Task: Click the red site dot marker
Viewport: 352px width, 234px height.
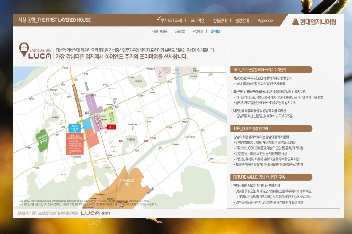Action: pyautogui.click(x=101, y=128)
